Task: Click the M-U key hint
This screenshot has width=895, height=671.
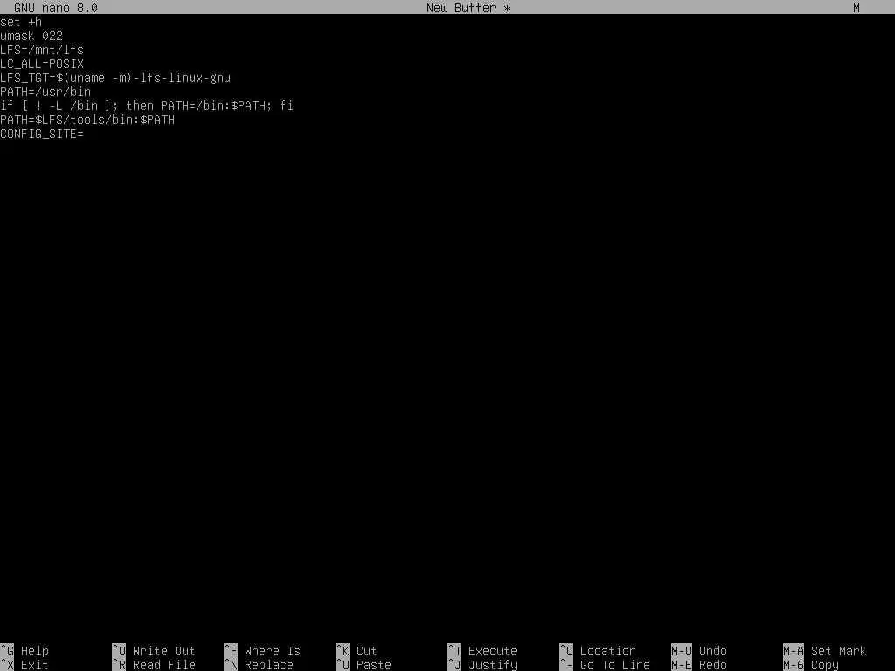Action: tap(682, 651)
